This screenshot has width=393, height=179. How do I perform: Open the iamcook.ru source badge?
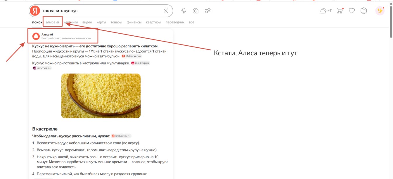pyautogui.click(x=42, y=68)
